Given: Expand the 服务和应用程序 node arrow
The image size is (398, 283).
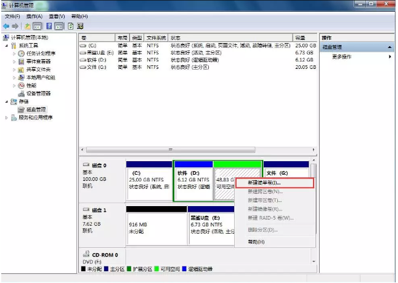Looking at the screenshot, I should point(7,118).
